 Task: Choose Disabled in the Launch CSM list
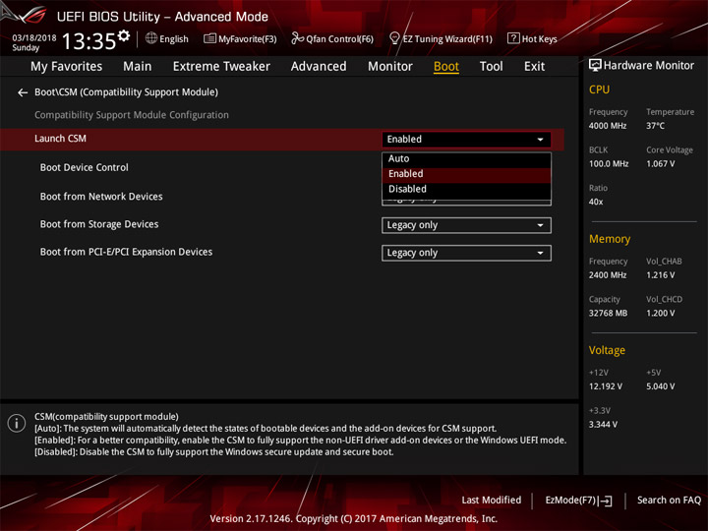[466, 189]
